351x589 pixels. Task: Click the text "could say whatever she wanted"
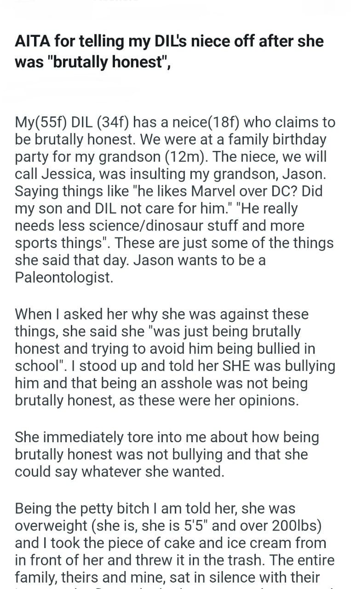pos(119,472)
